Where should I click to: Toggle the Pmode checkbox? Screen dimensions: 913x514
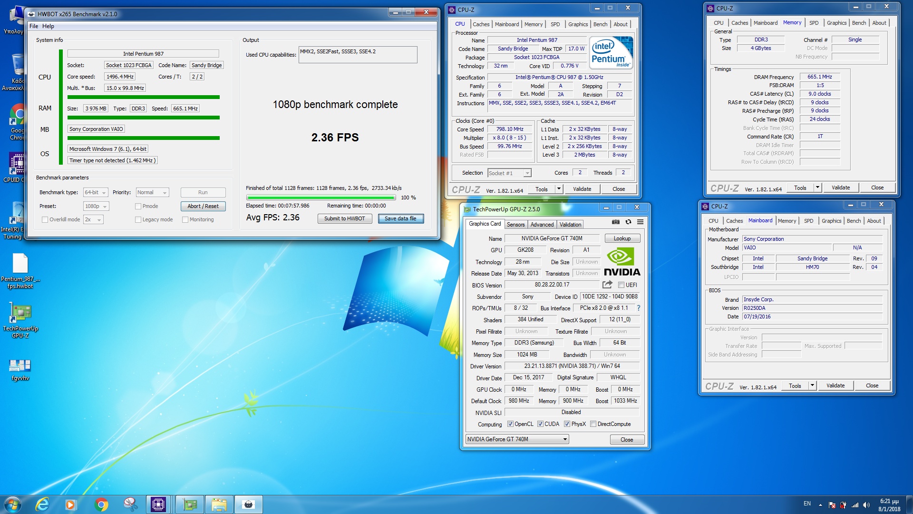point(138,206)
